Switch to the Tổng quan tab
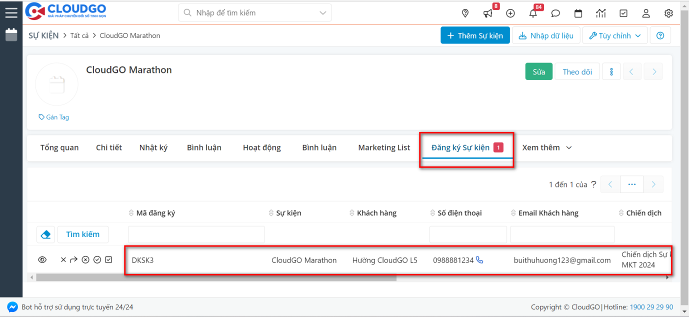This screenshot has width=689, height=317. coord(59,147)
